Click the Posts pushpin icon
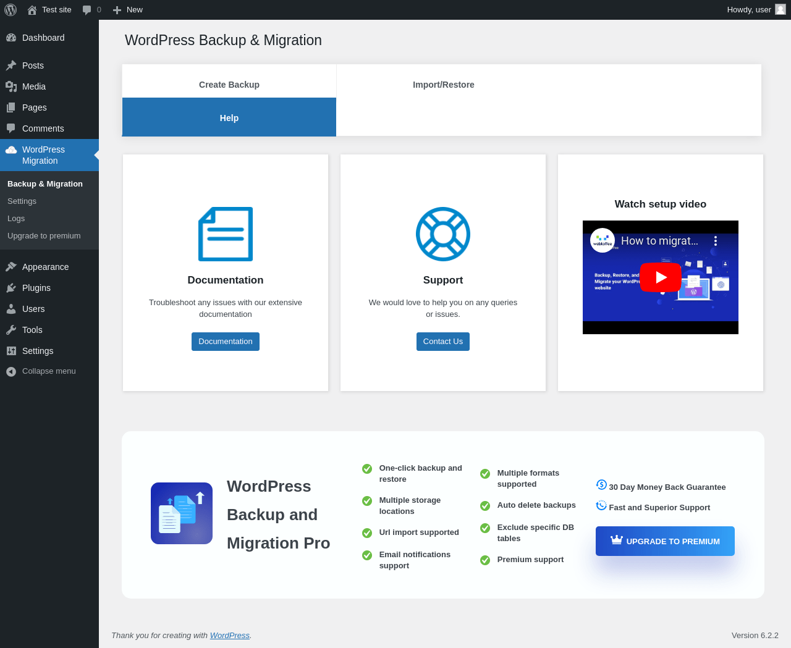The image size is (791, 648). (11, 65)
